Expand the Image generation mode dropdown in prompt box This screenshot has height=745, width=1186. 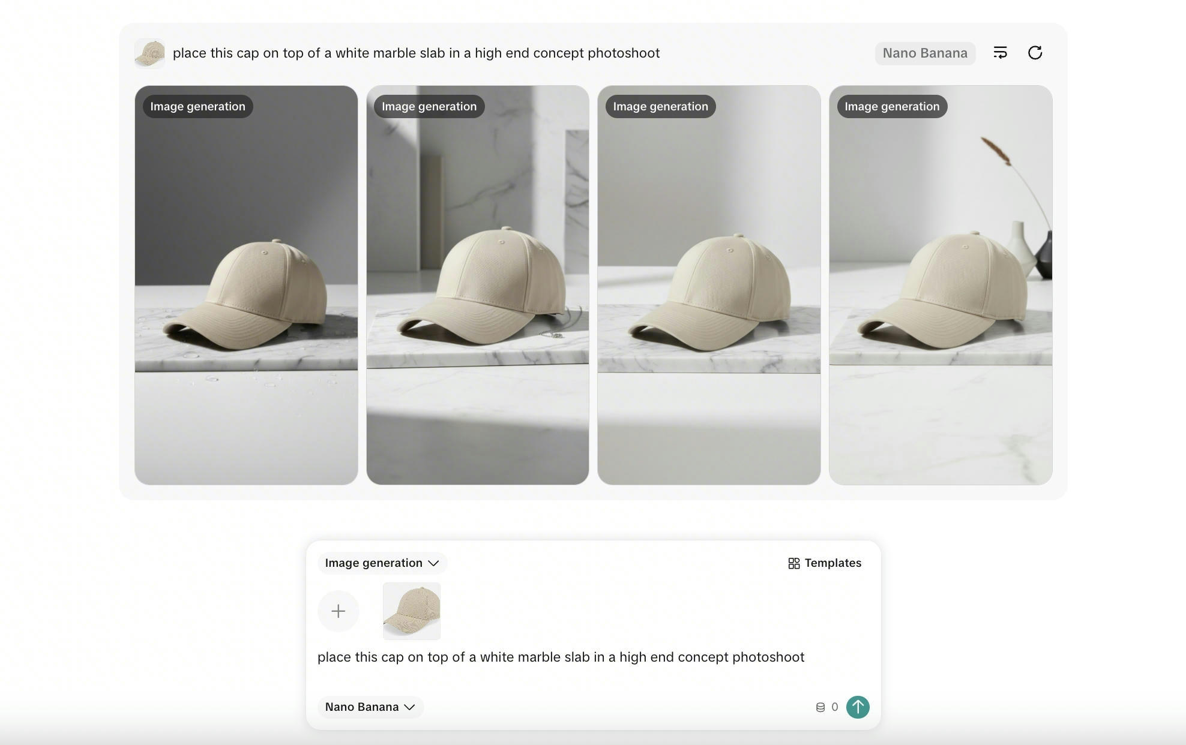382,563
